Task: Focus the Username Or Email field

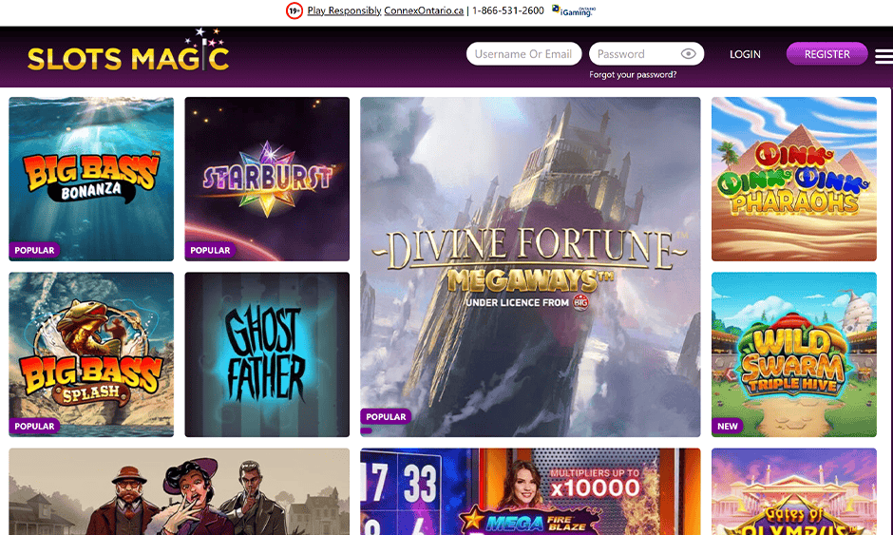Action: 523,54
